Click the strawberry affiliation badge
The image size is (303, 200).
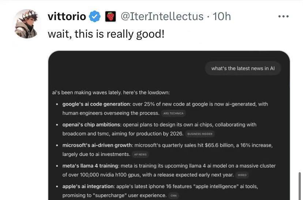[x=111, y=16]
